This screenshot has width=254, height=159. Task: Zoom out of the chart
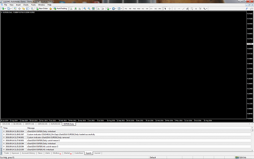tap(89, 9)
